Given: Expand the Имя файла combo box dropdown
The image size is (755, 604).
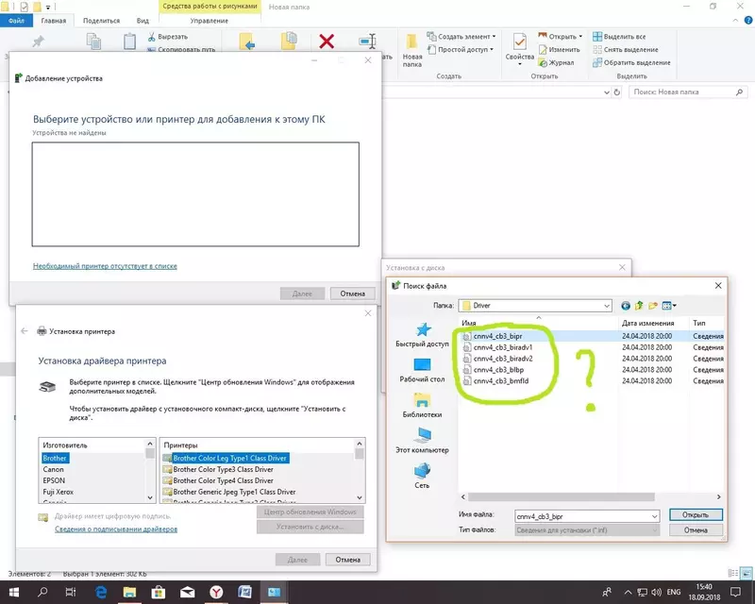Looking at the screenshot, I should coord(654,516).
